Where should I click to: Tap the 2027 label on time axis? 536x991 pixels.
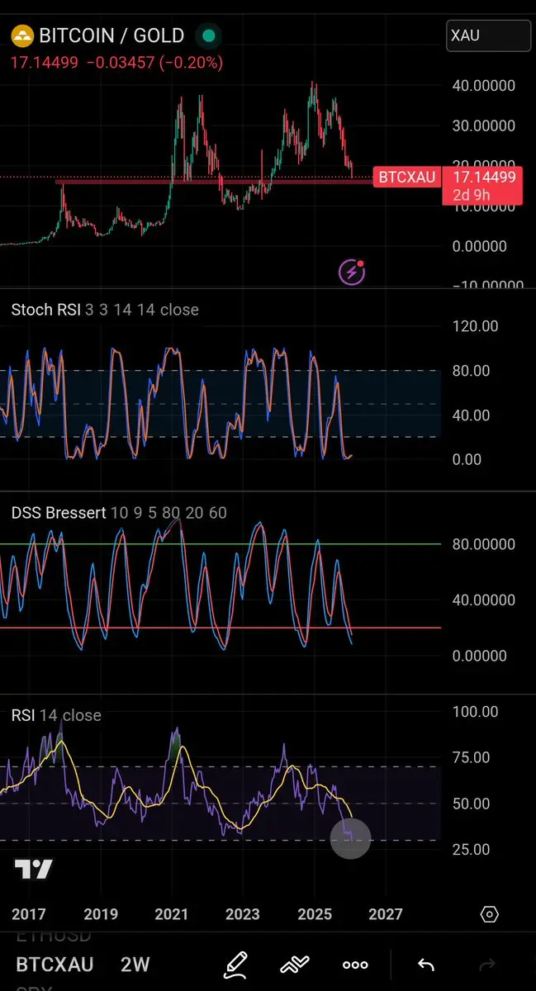click(386, 914)
